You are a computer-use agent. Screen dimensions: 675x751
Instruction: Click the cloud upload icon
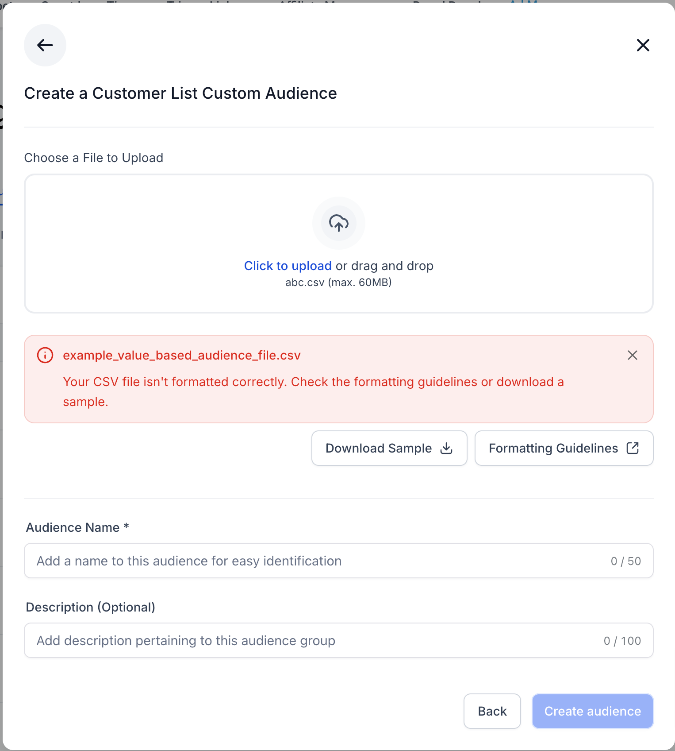[339, 223]
